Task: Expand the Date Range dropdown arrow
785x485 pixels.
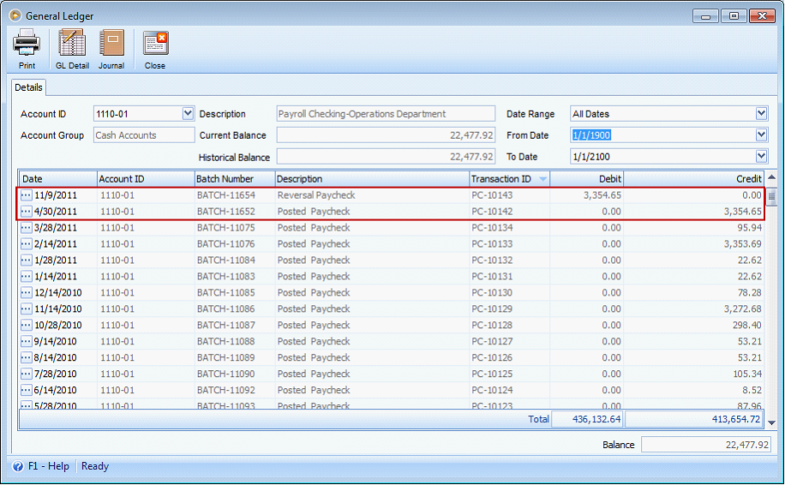Action: click(x=762, y=114)
